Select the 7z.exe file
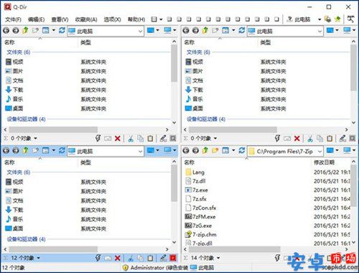 pos(197,190)
